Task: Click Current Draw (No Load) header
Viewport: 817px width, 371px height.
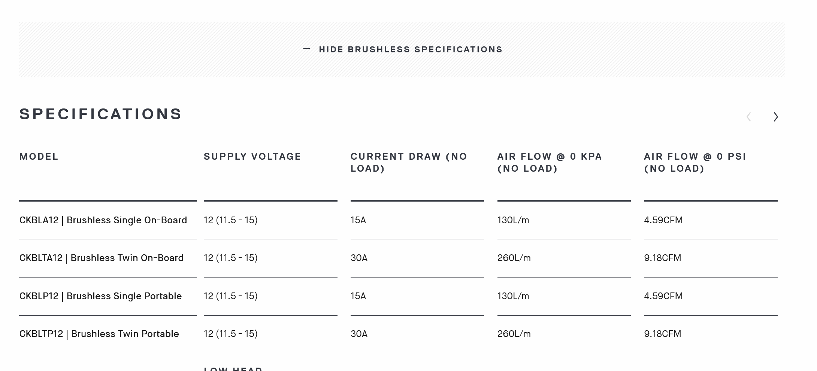Action: 409,163
